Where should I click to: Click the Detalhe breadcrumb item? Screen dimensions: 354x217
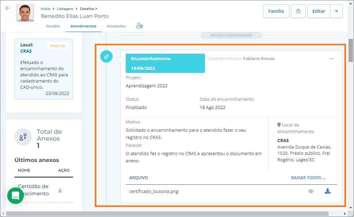[x=87, y=9]
